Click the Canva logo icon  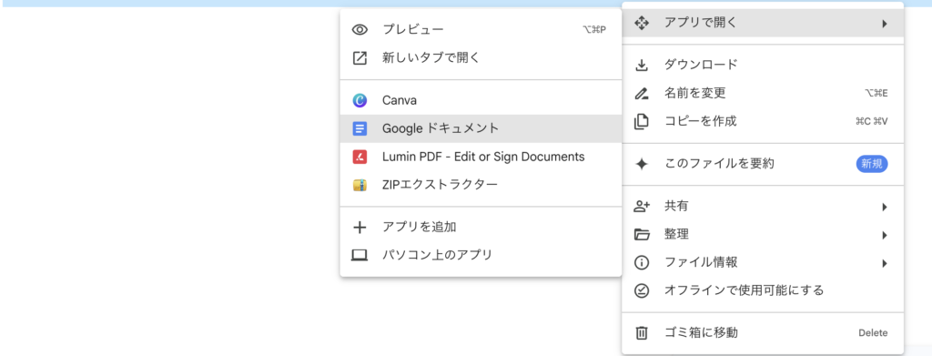coord(360,100)
